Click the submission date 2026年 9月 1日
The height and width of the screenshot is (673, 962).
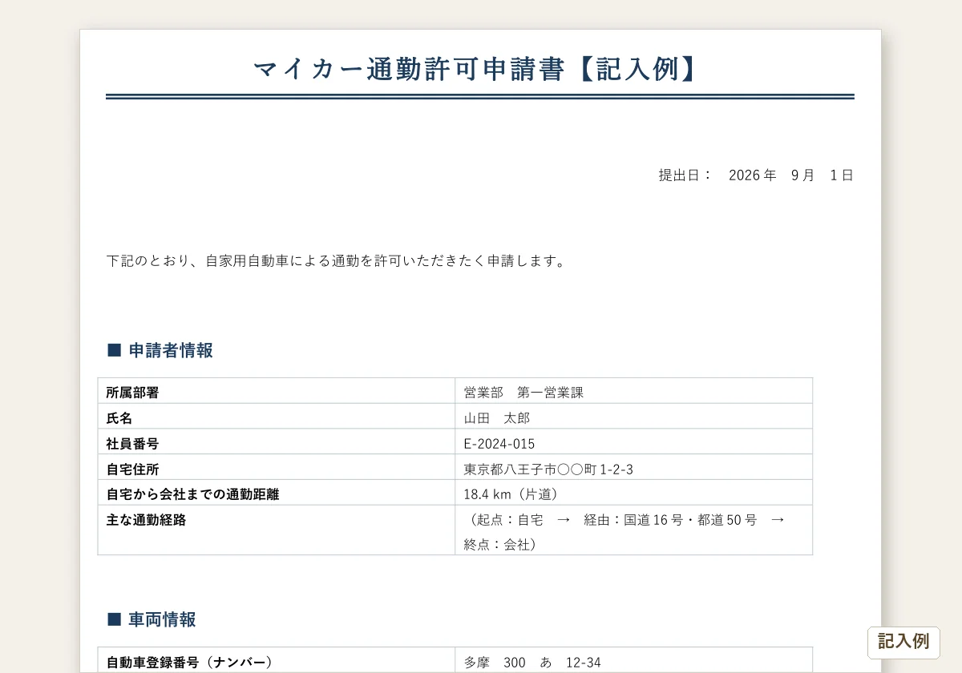pos(791,175)
